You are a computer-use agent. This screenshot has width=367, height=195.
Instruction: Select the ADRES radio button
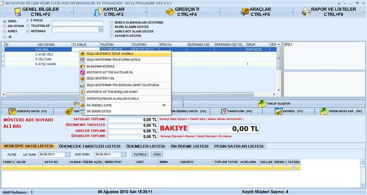click(x=5, y=31)
